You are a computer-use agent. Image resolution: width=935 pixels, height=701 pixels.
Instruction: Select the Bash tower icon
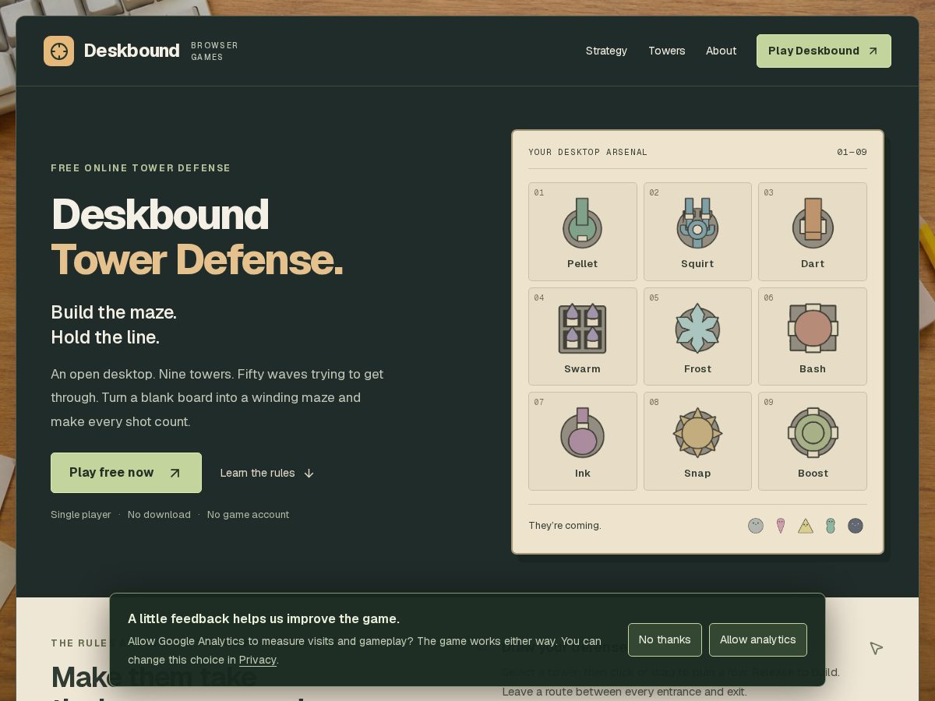[x=813, y=329]
